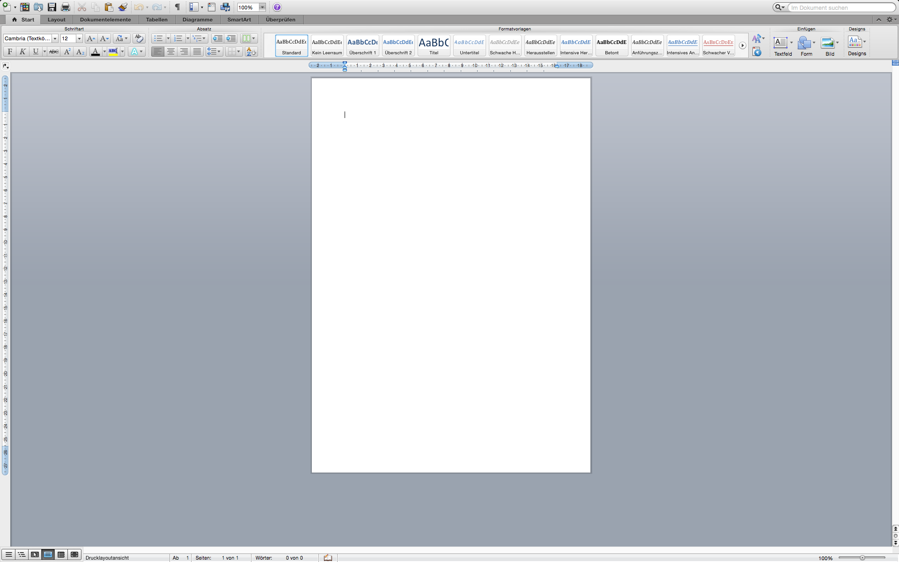Click the Format Painter brush icon

pos(123,7)
